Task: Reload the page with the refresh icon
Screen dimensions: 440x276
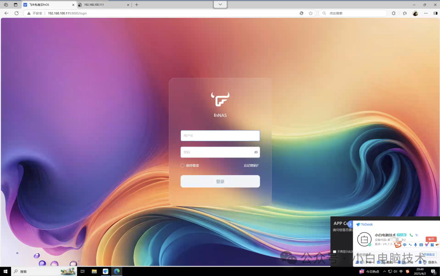Action: coord(17,13)
